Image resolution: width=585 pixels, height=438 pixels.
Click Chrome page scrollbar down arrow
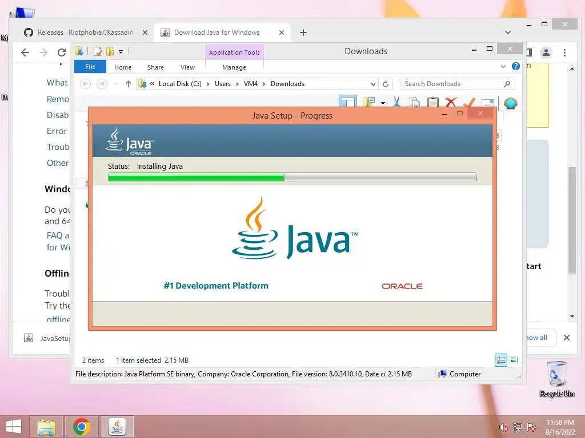572,317
